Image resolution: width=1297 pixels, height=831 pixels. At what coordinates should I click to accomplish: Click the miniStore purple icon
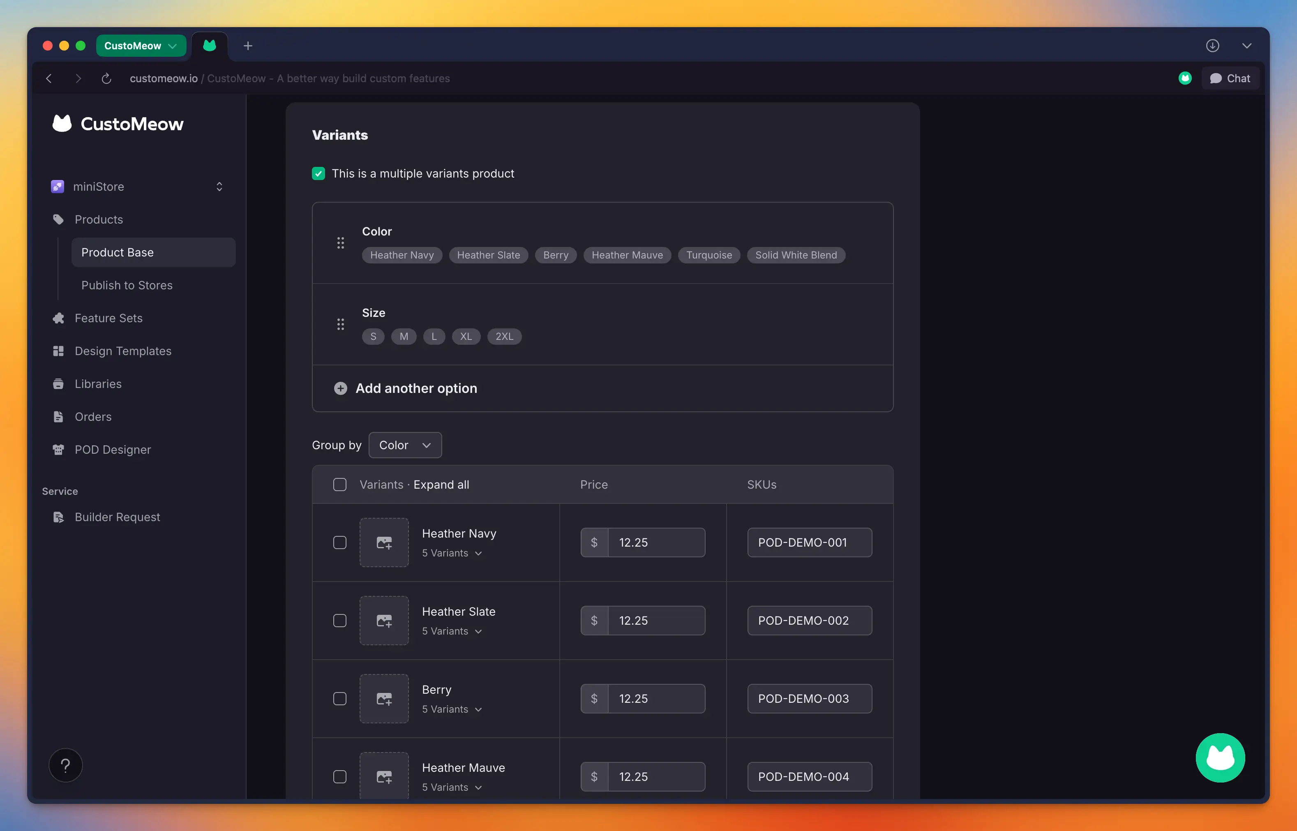tap(57, 187)
